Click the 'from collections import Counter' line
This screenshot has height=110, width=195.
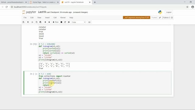click(55, 76)
